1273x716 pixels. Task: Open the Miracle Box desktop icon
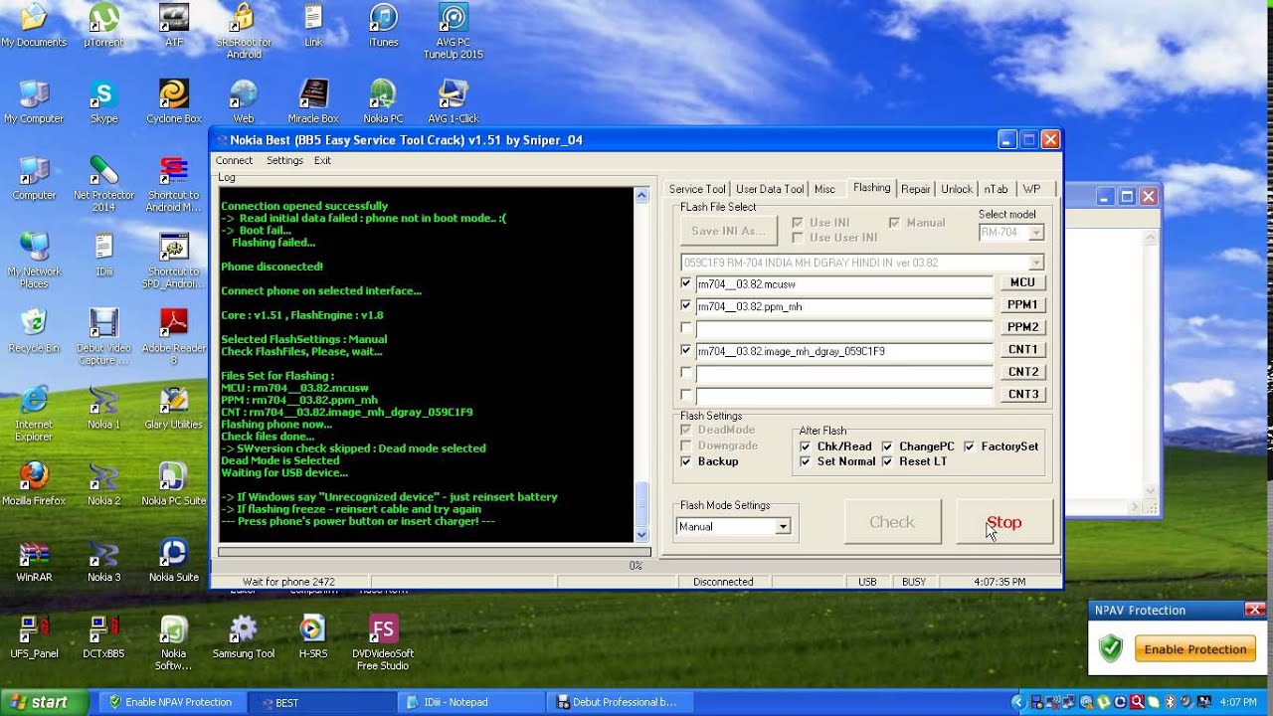[x=313, y=101]
